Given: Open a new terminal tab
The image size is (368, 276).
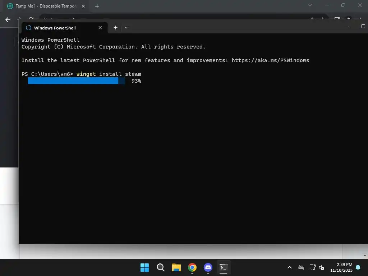Looking at the screenshot, I should click(x=115, y=28).
